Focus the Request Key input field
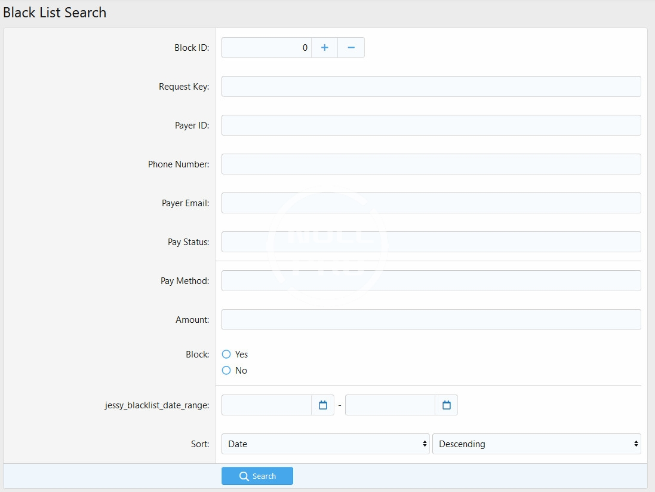This screenshot has height=492, width=655. point(431,87)
